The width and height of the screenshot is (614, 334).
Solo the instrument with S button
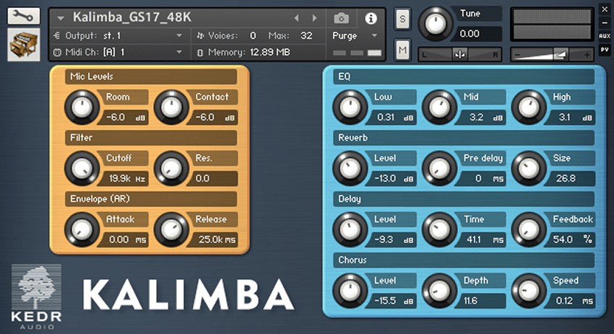point(402,19)
